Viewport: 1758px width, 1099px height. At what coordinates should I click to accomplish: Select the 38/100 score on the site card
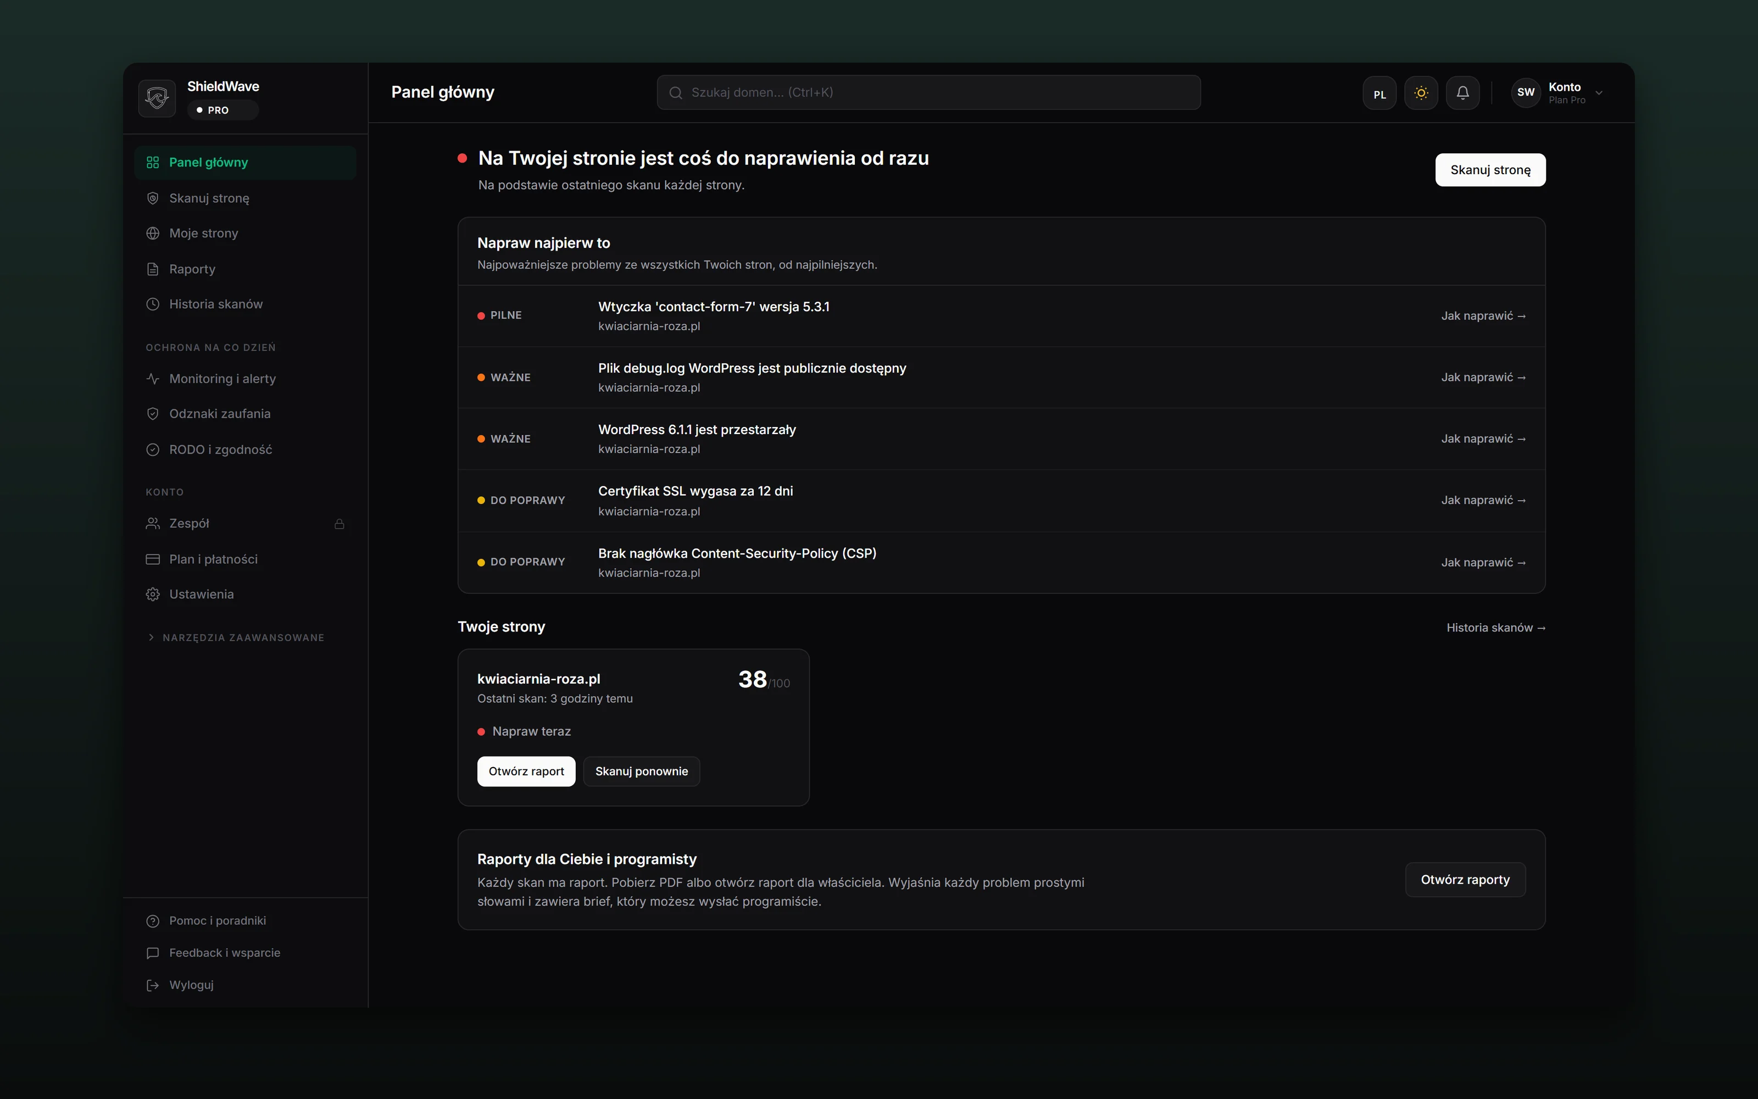(764, 680)
